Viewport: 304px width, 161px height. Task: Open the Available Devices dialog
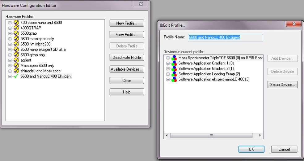coord(127,69)
